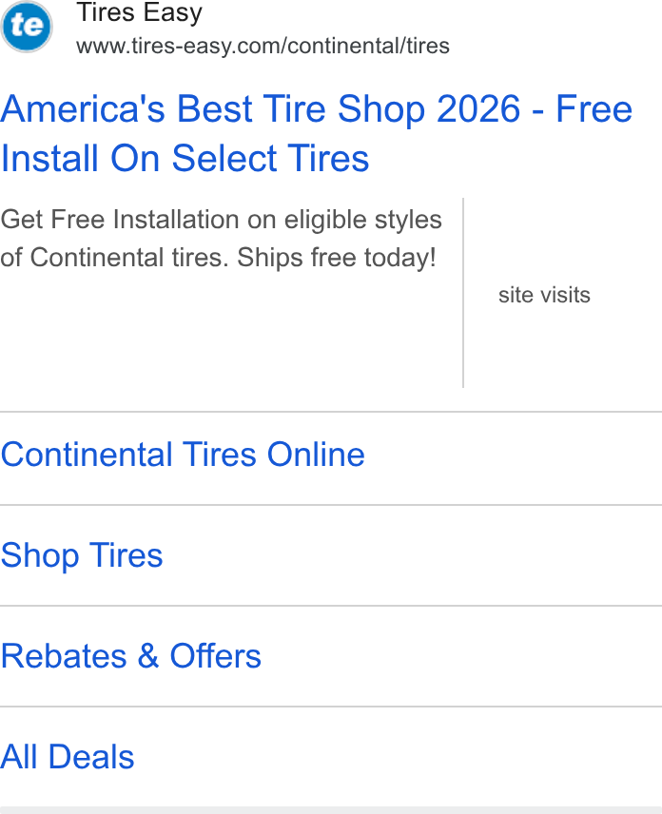Screen dimensions: 662x814
Task: Go to Shop Tires sitelink
Action: point(82,555)
